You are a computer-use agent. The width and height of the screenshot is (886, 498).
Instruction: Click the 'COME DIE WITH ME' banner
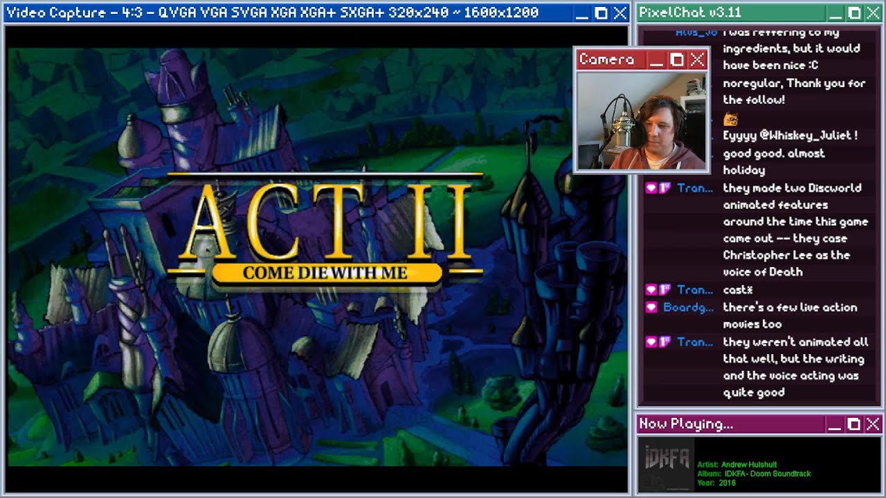(327, 273)
